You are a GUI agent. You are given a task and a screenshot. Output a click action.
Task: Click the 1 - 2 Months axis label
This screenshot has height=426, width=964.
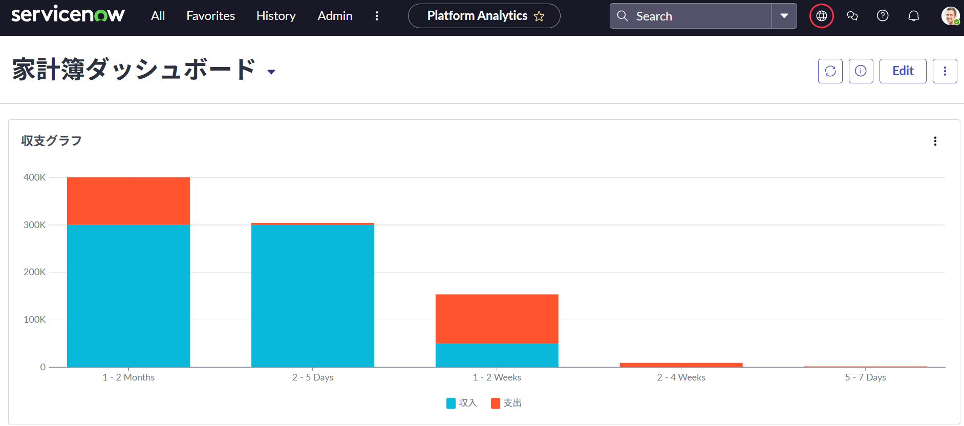pyautogui.click(x=128, y=377)
